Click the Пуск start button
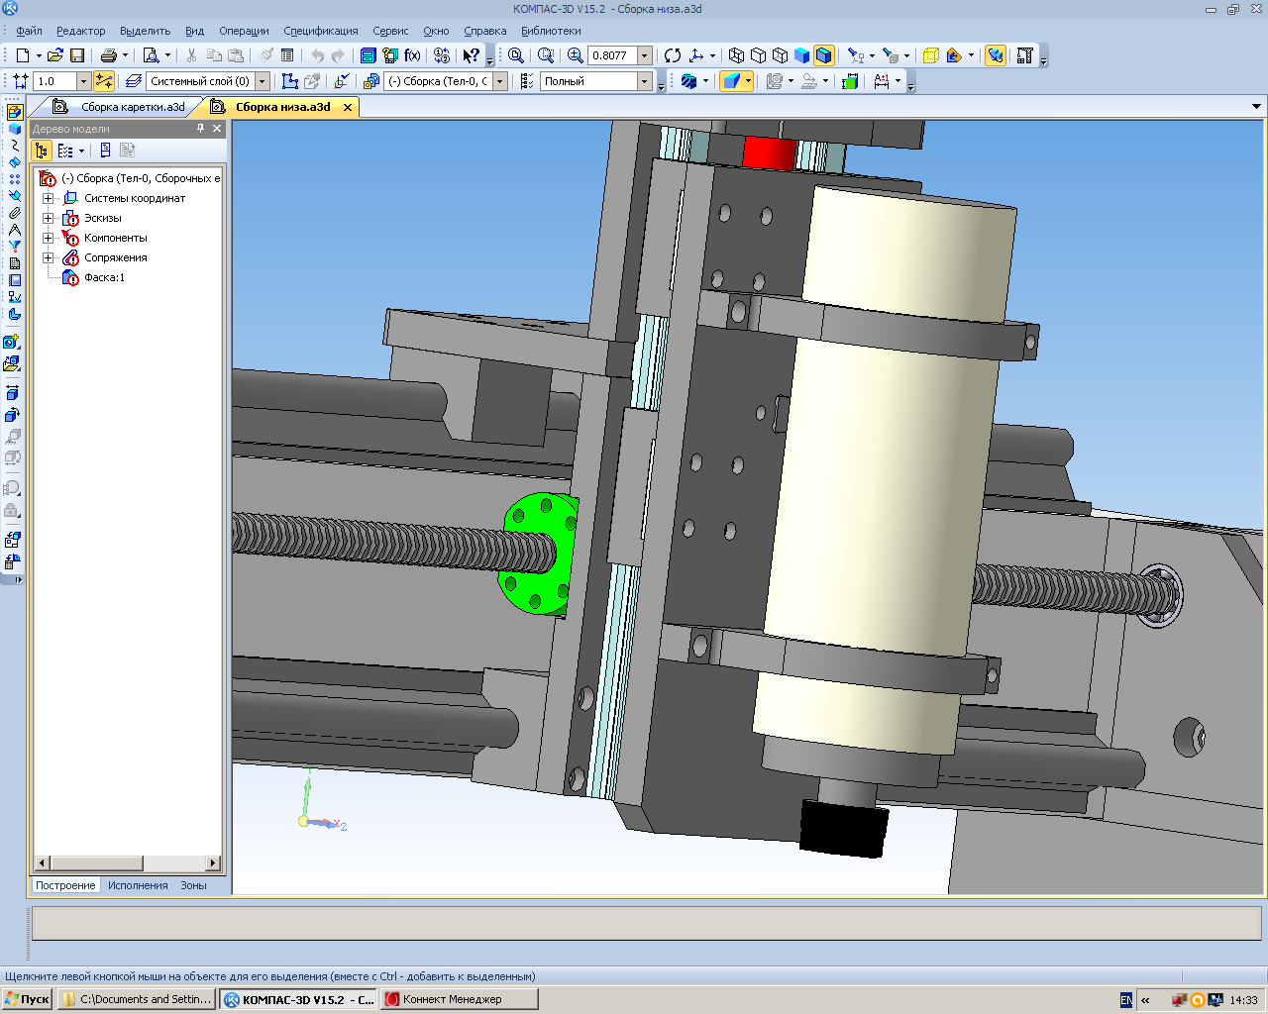 [x=27, y=999]
